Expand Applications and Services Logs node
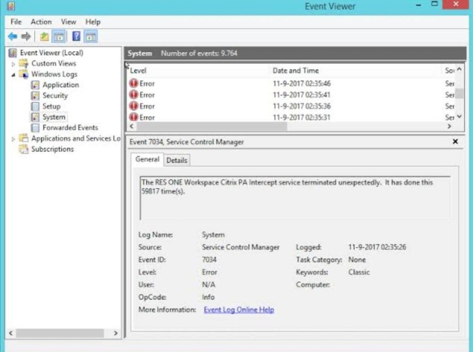473x352 pixels. point(13,138)
